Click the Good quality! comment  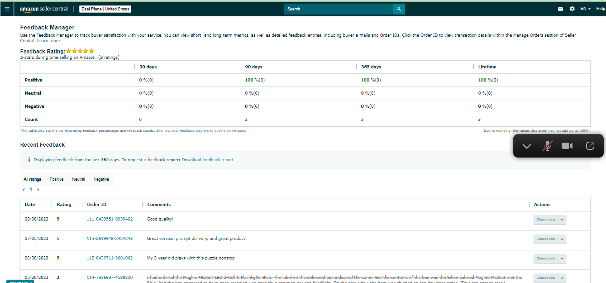[160, 219]
